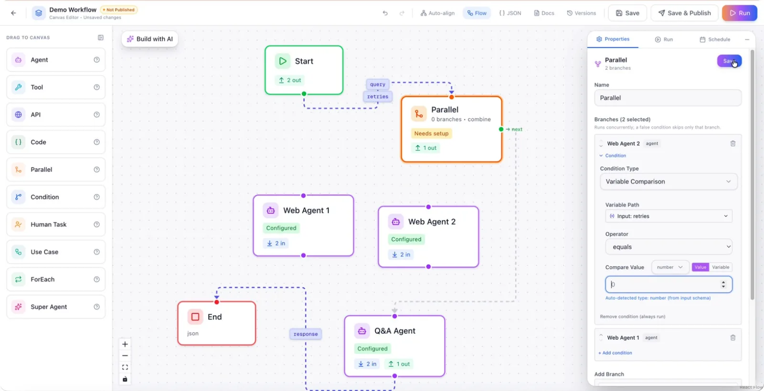Toggle canvas lock icon
The height and width of the screenshot is (391, 764).
(x=125, y=379)
